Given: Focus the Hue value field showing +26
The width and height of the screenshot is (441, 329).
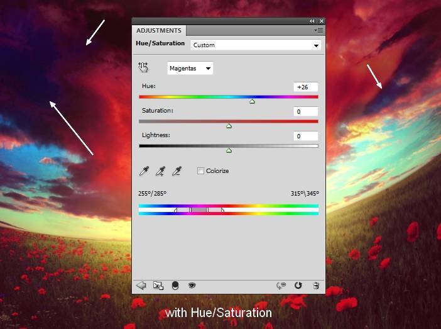Looking at the screenshot, I should pyautogui.click(x=306, y=87).
